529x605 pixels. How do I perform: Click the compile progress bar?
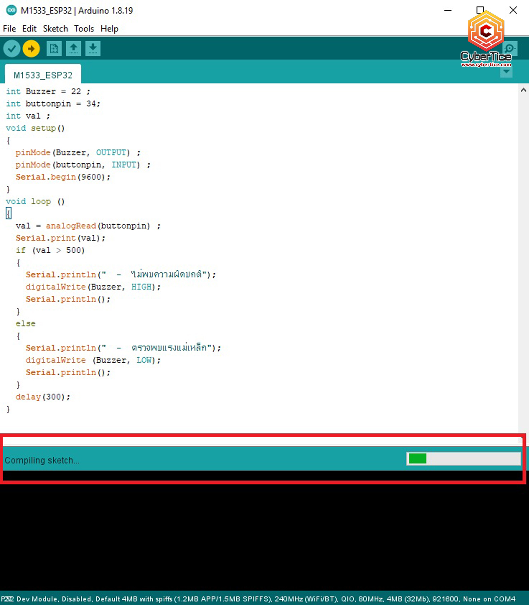click(x=463, y=459)
